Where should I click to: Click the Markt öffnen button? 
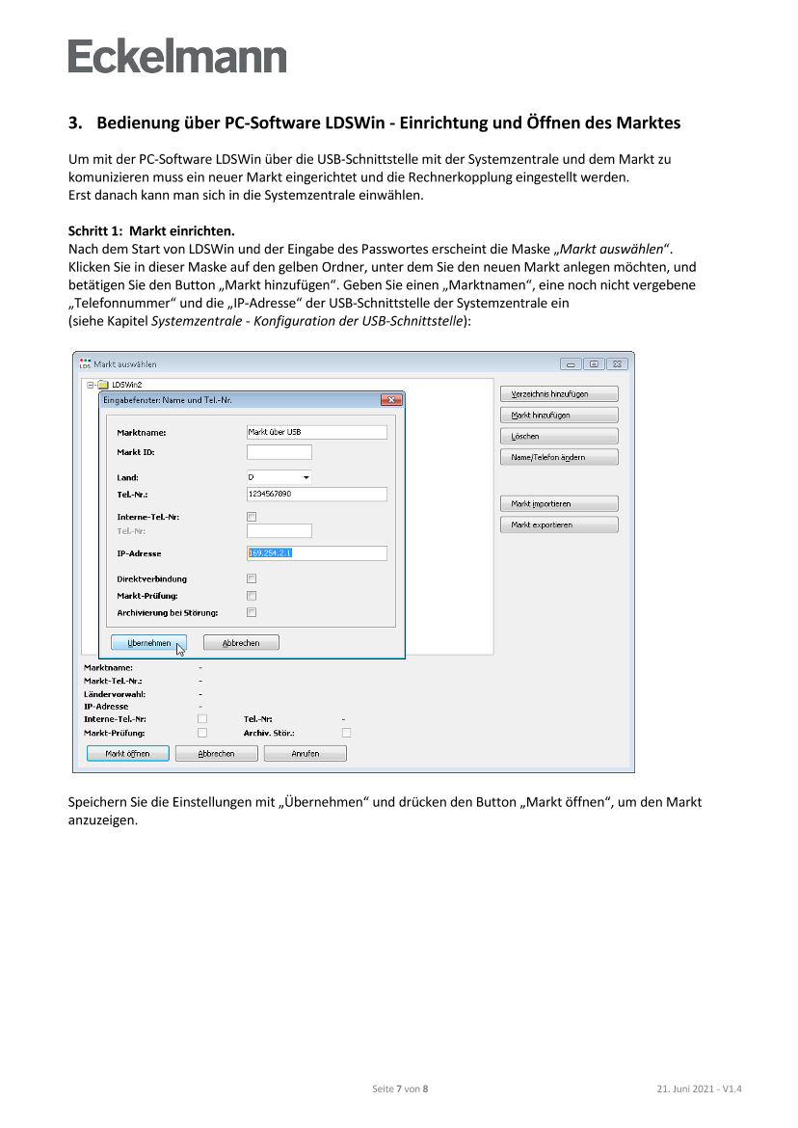click(x=127, y=753)
